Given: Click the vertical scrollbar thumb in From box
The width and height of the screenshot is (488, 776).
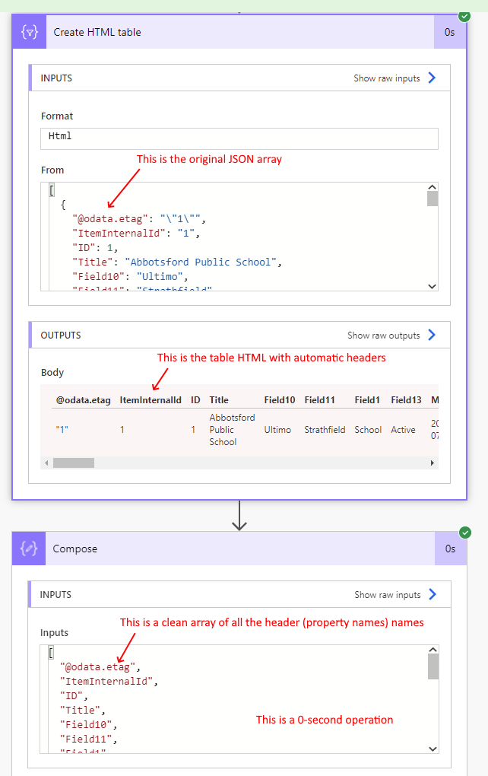Looking at the screenshot, I should (432, 199).
